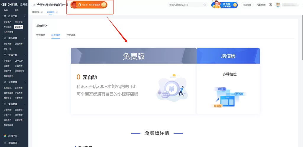Click the 问题反馈 link
Screen dimensions: 303x147
(x=261, y=5)
